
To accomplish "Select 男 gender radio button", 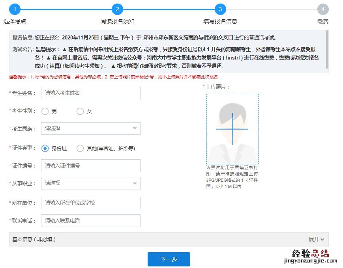I will pos(45,111).
